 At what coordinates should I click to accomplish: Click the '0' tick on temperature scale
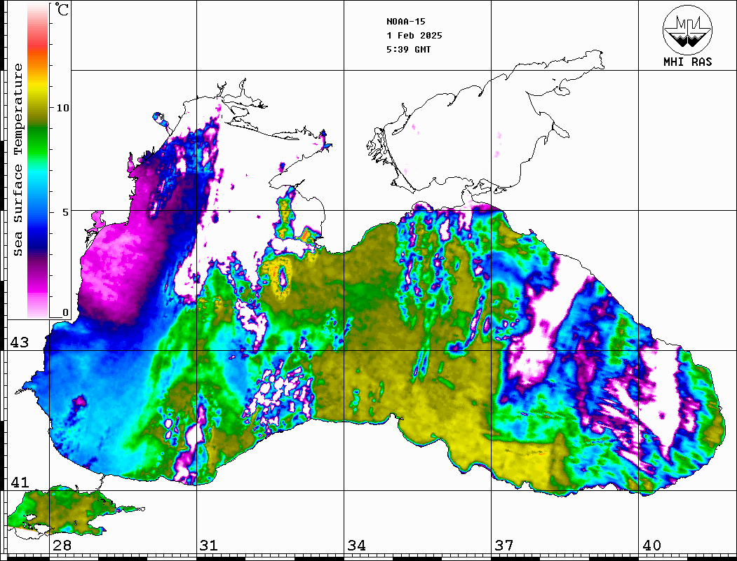pos(65,312)
